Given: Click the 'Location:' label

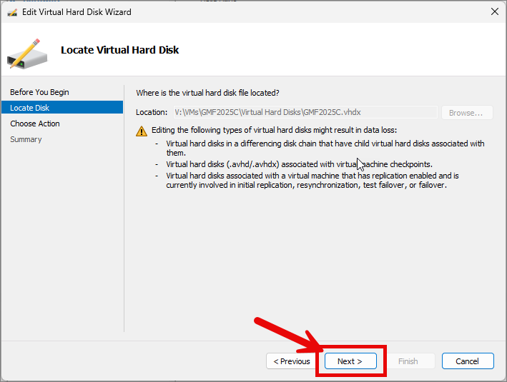Looking at the screenshot, I should click(x=152, y=112).
